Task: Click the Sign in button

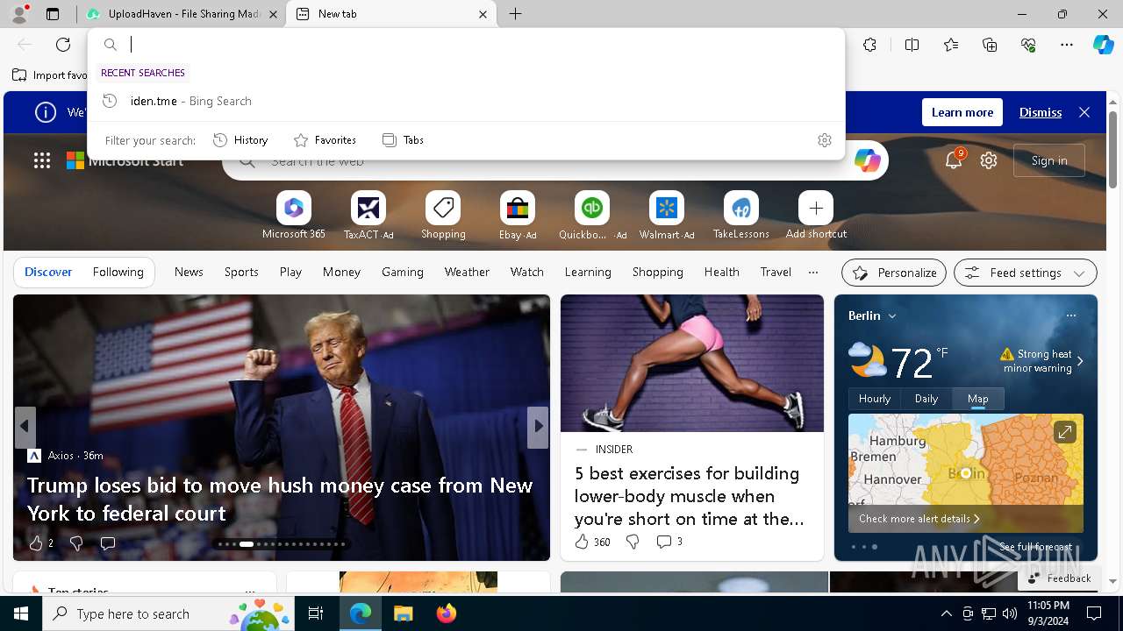Action: click(1049, 160)
